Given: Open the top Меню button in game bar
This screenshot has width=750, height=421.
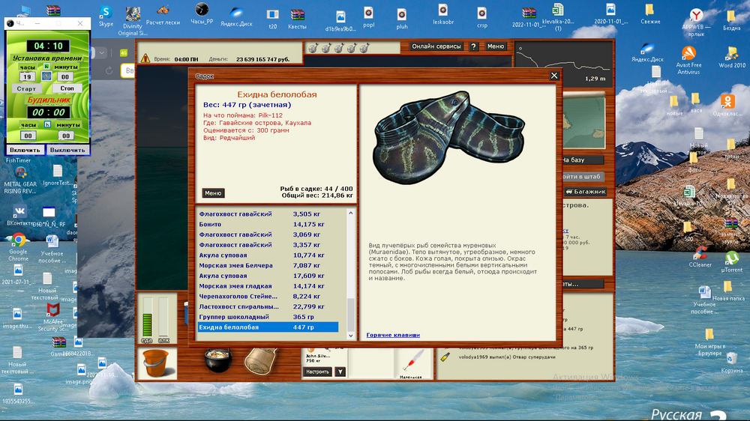Looking at the screenshot, I should 496,46.
